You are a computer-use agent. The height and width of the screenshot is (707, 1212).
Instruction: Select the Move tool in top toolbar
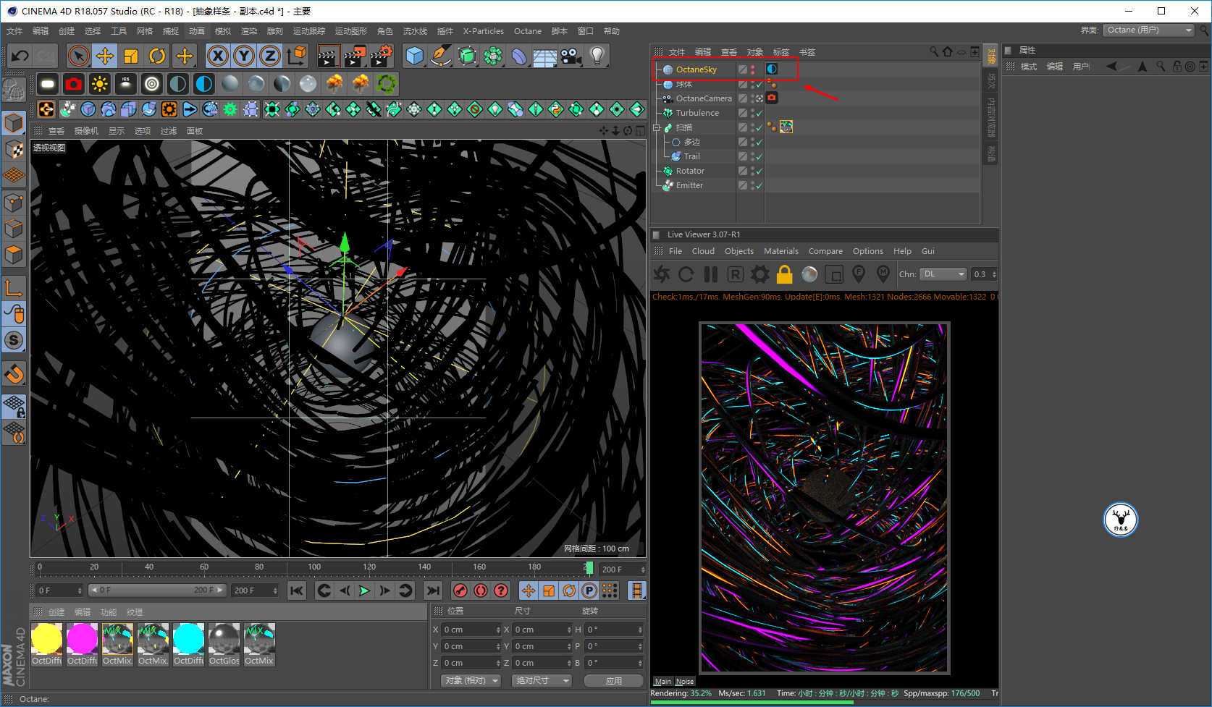(x=105, y=56)
